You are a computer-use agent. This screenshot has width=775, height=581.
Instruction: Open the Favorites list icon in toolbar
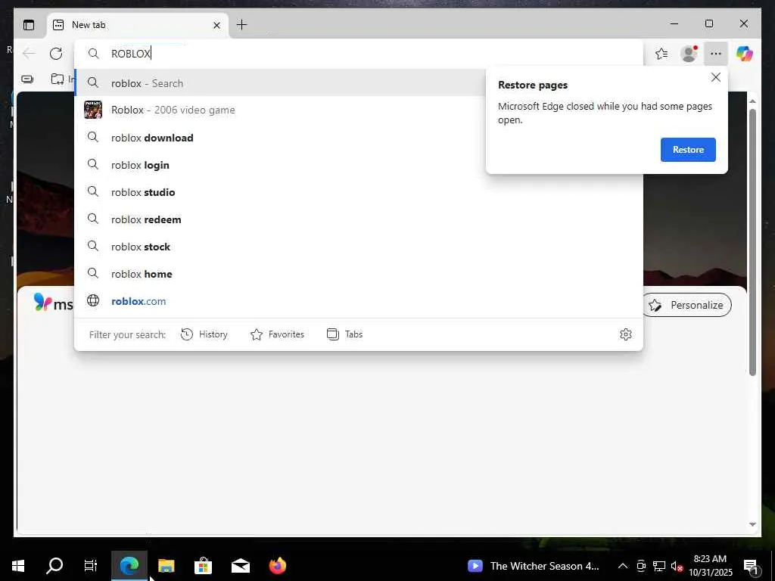point(661,54)
